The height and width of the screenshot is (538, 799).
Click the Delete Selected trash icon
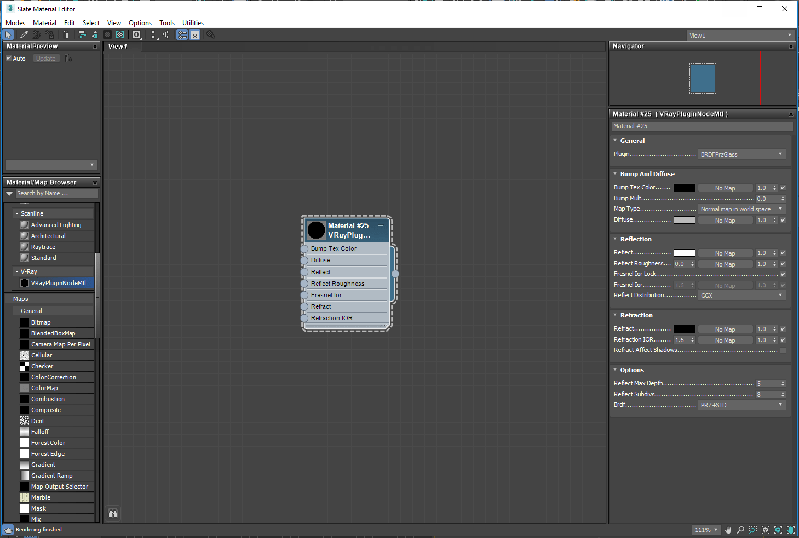tap(66, 34)
